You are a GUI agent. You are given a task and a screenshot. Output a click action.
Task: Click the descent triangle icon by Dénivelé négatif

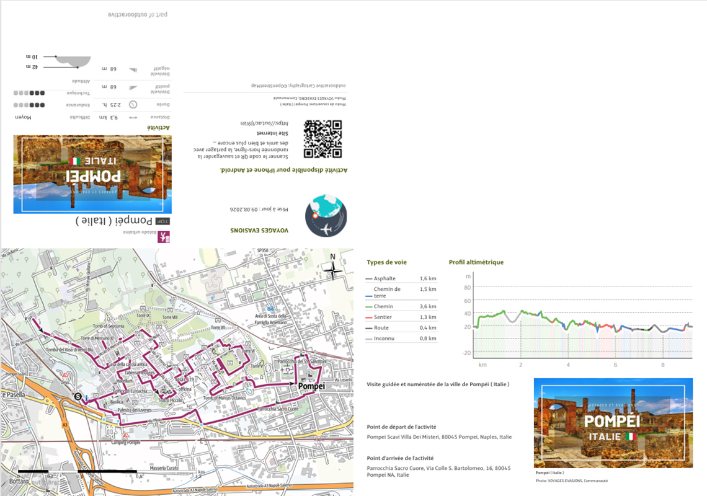click(133, 70)
